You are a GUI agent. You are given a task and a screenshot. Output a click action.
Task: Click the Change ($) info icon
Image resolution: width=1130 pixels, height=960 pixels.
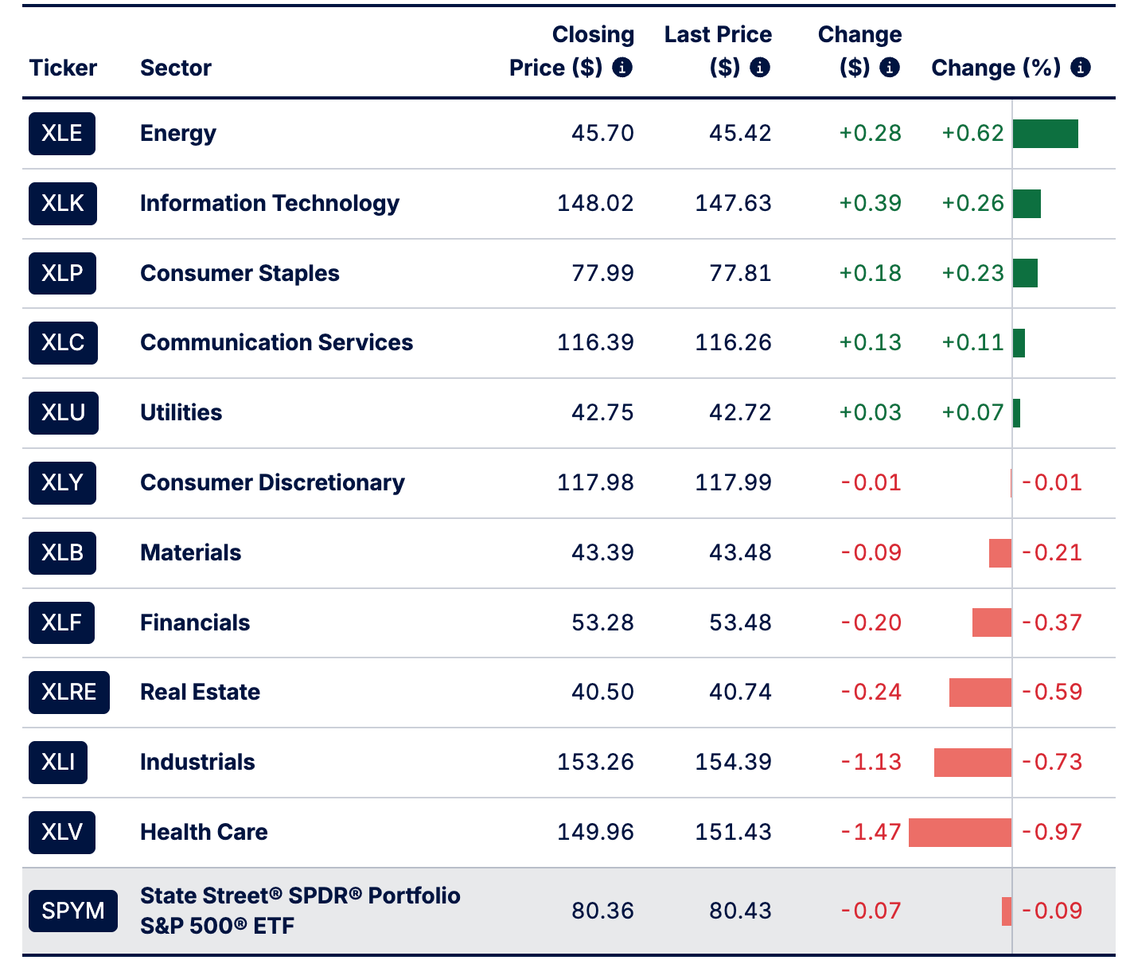pos(890,68)
